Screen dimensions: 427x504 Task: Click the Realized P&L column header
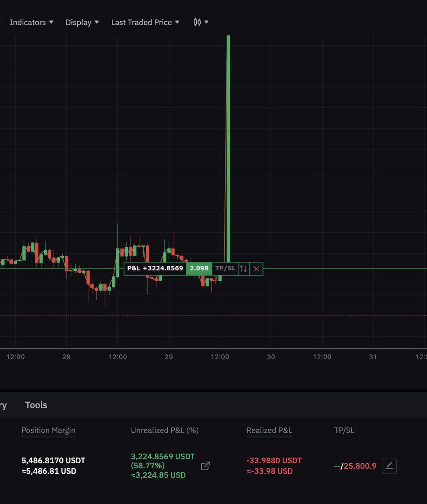click(x=269, y=430)
